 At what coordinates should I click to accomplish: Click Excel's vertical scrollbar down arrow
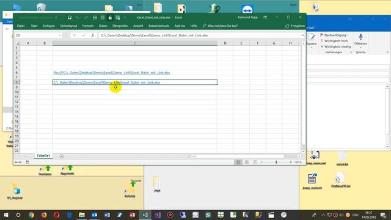tap(303, 152)
